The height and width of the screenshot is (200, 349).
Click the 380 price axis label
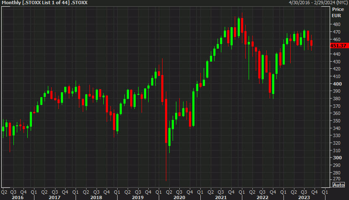click(x=337, y=99)
